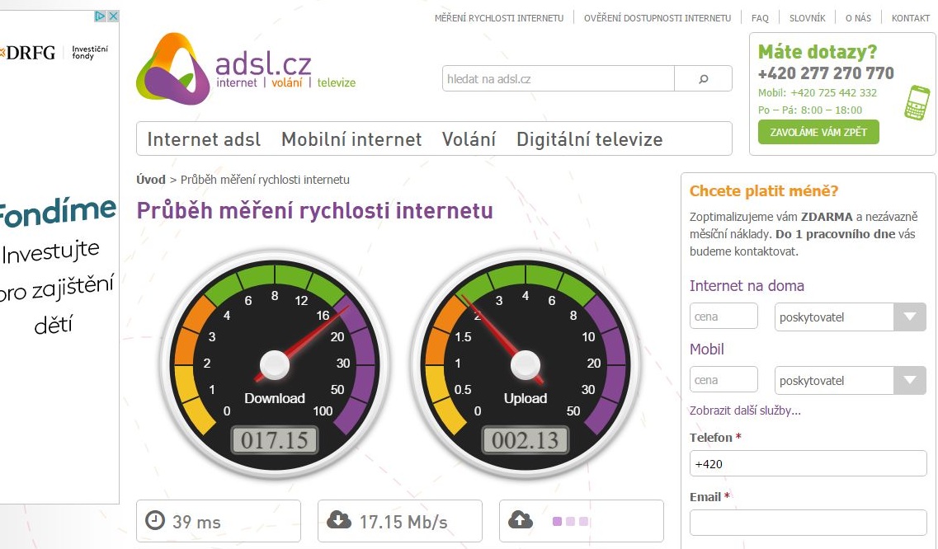Click the upload cloud icon
938x549 pixels.
521,520
